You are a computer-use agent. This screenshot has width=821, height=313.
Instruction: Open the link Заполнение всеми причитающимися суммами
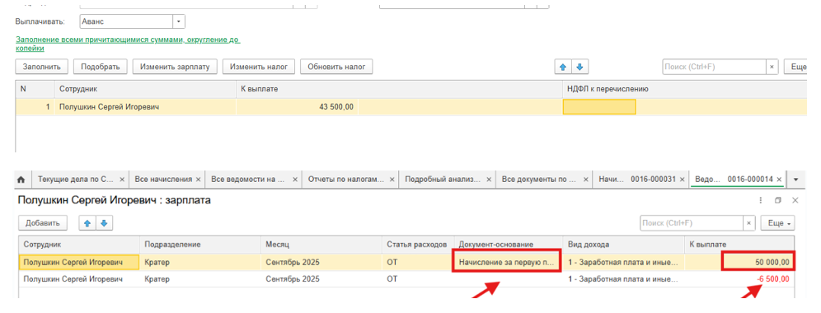(x=129, y=44)
